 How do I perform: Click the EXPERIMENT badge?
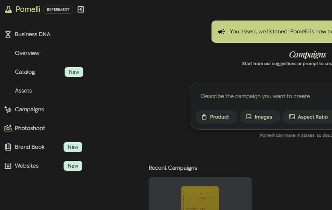[x=58, y=9]
